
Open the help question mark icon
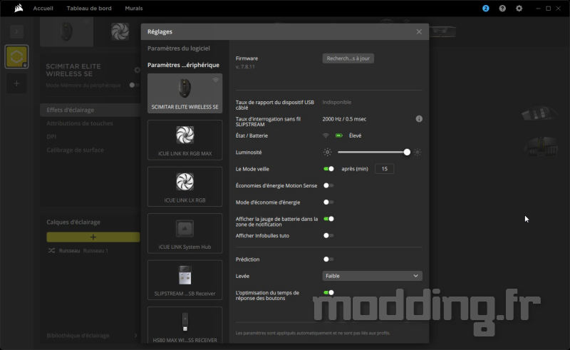click(502, 9)
